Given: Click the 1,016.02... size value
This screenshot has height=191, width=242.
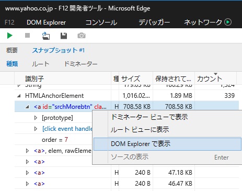Looking at the screenshot, I should (136, 96).
